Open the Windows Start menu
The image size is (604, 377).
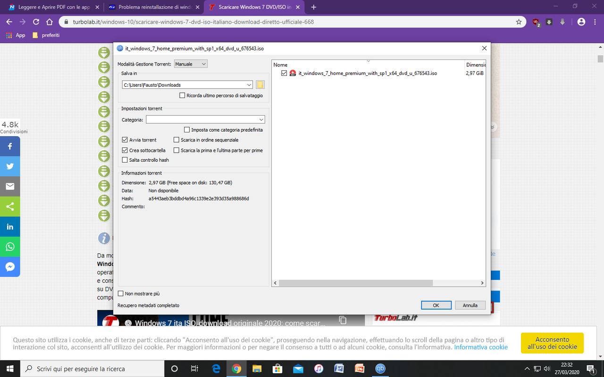point(9,369)
